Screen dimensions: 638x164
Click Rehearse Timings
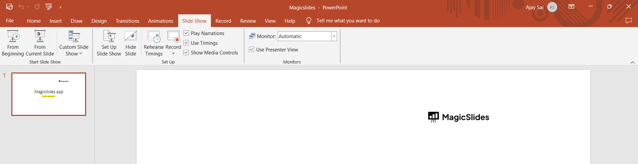[x=154, y=43]
